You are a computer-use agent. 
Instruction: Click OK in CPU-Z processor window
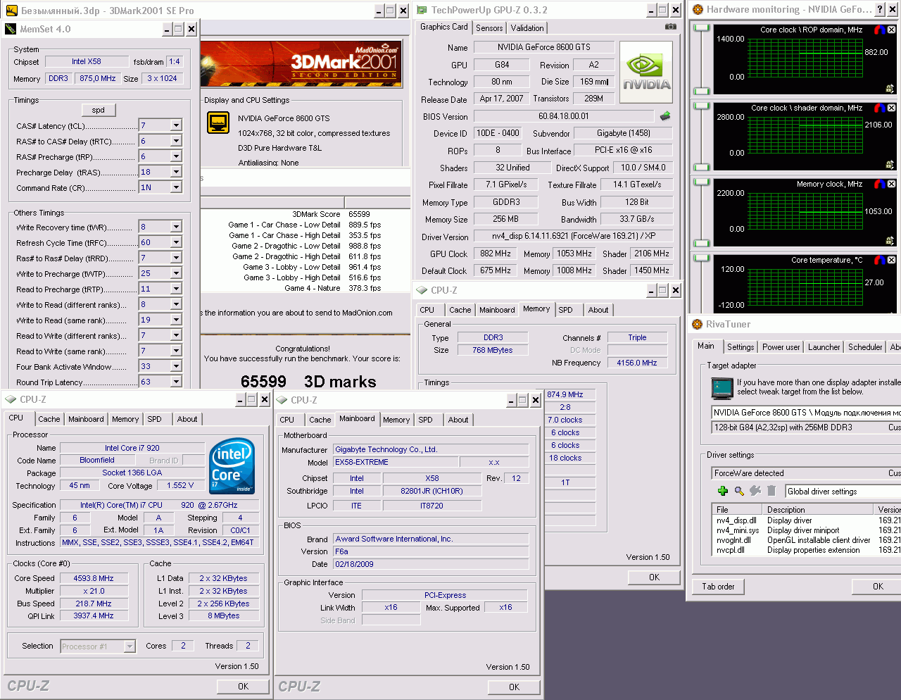click(x=243, y=686)
